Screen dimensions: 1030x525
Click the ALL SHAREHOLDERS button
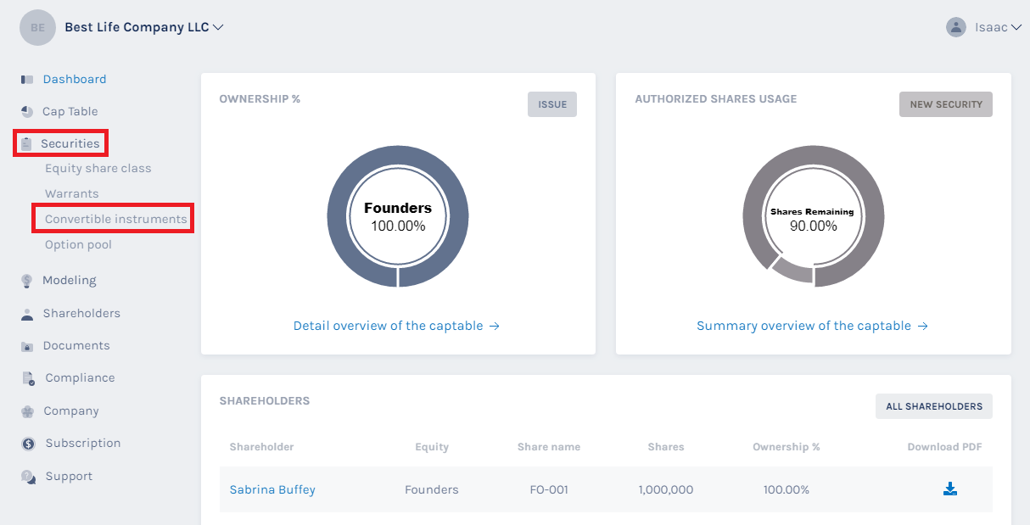934,406
